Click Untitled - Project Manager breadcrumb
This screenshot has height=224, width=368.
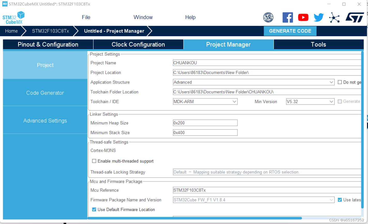click(x=114, y=31)
